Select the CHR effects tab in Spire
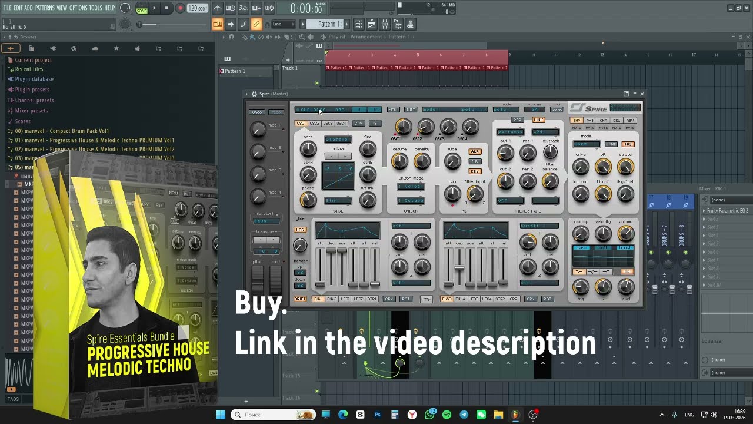The width and height of the screenshot is (753, 424). point(603,121)
